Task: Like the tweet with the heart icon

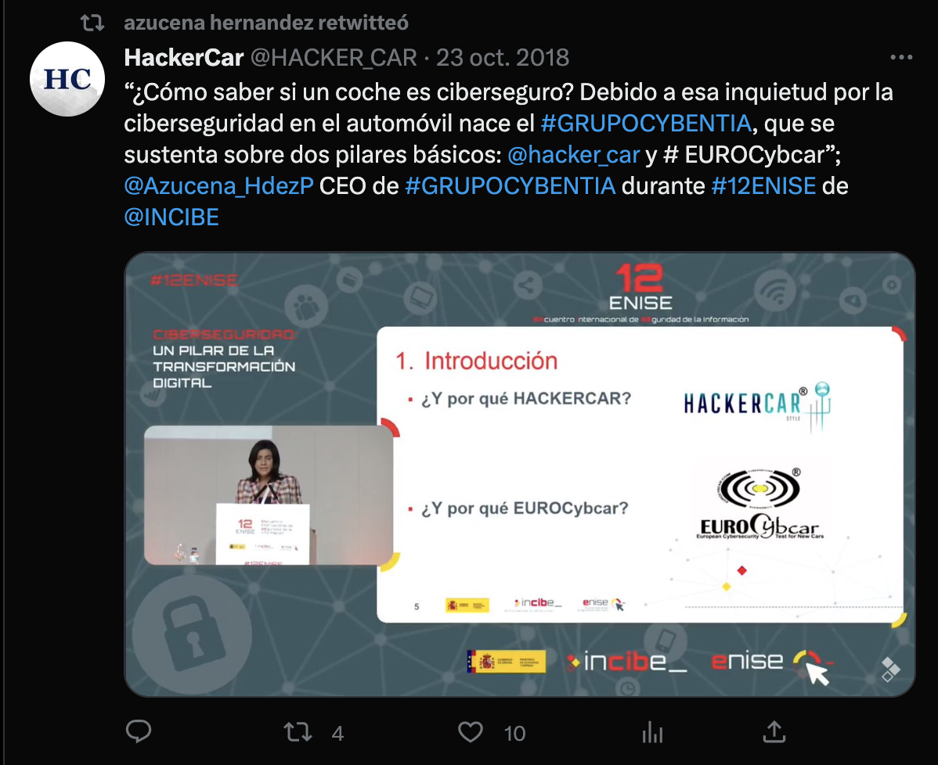Action: [471, 732]
